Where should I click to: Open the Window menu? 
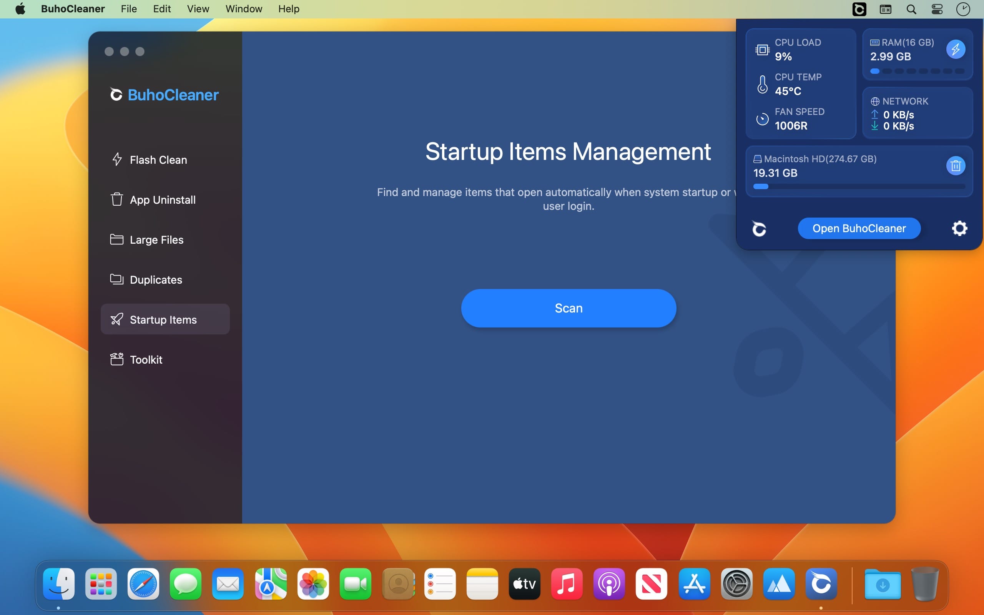pos(244,9)
